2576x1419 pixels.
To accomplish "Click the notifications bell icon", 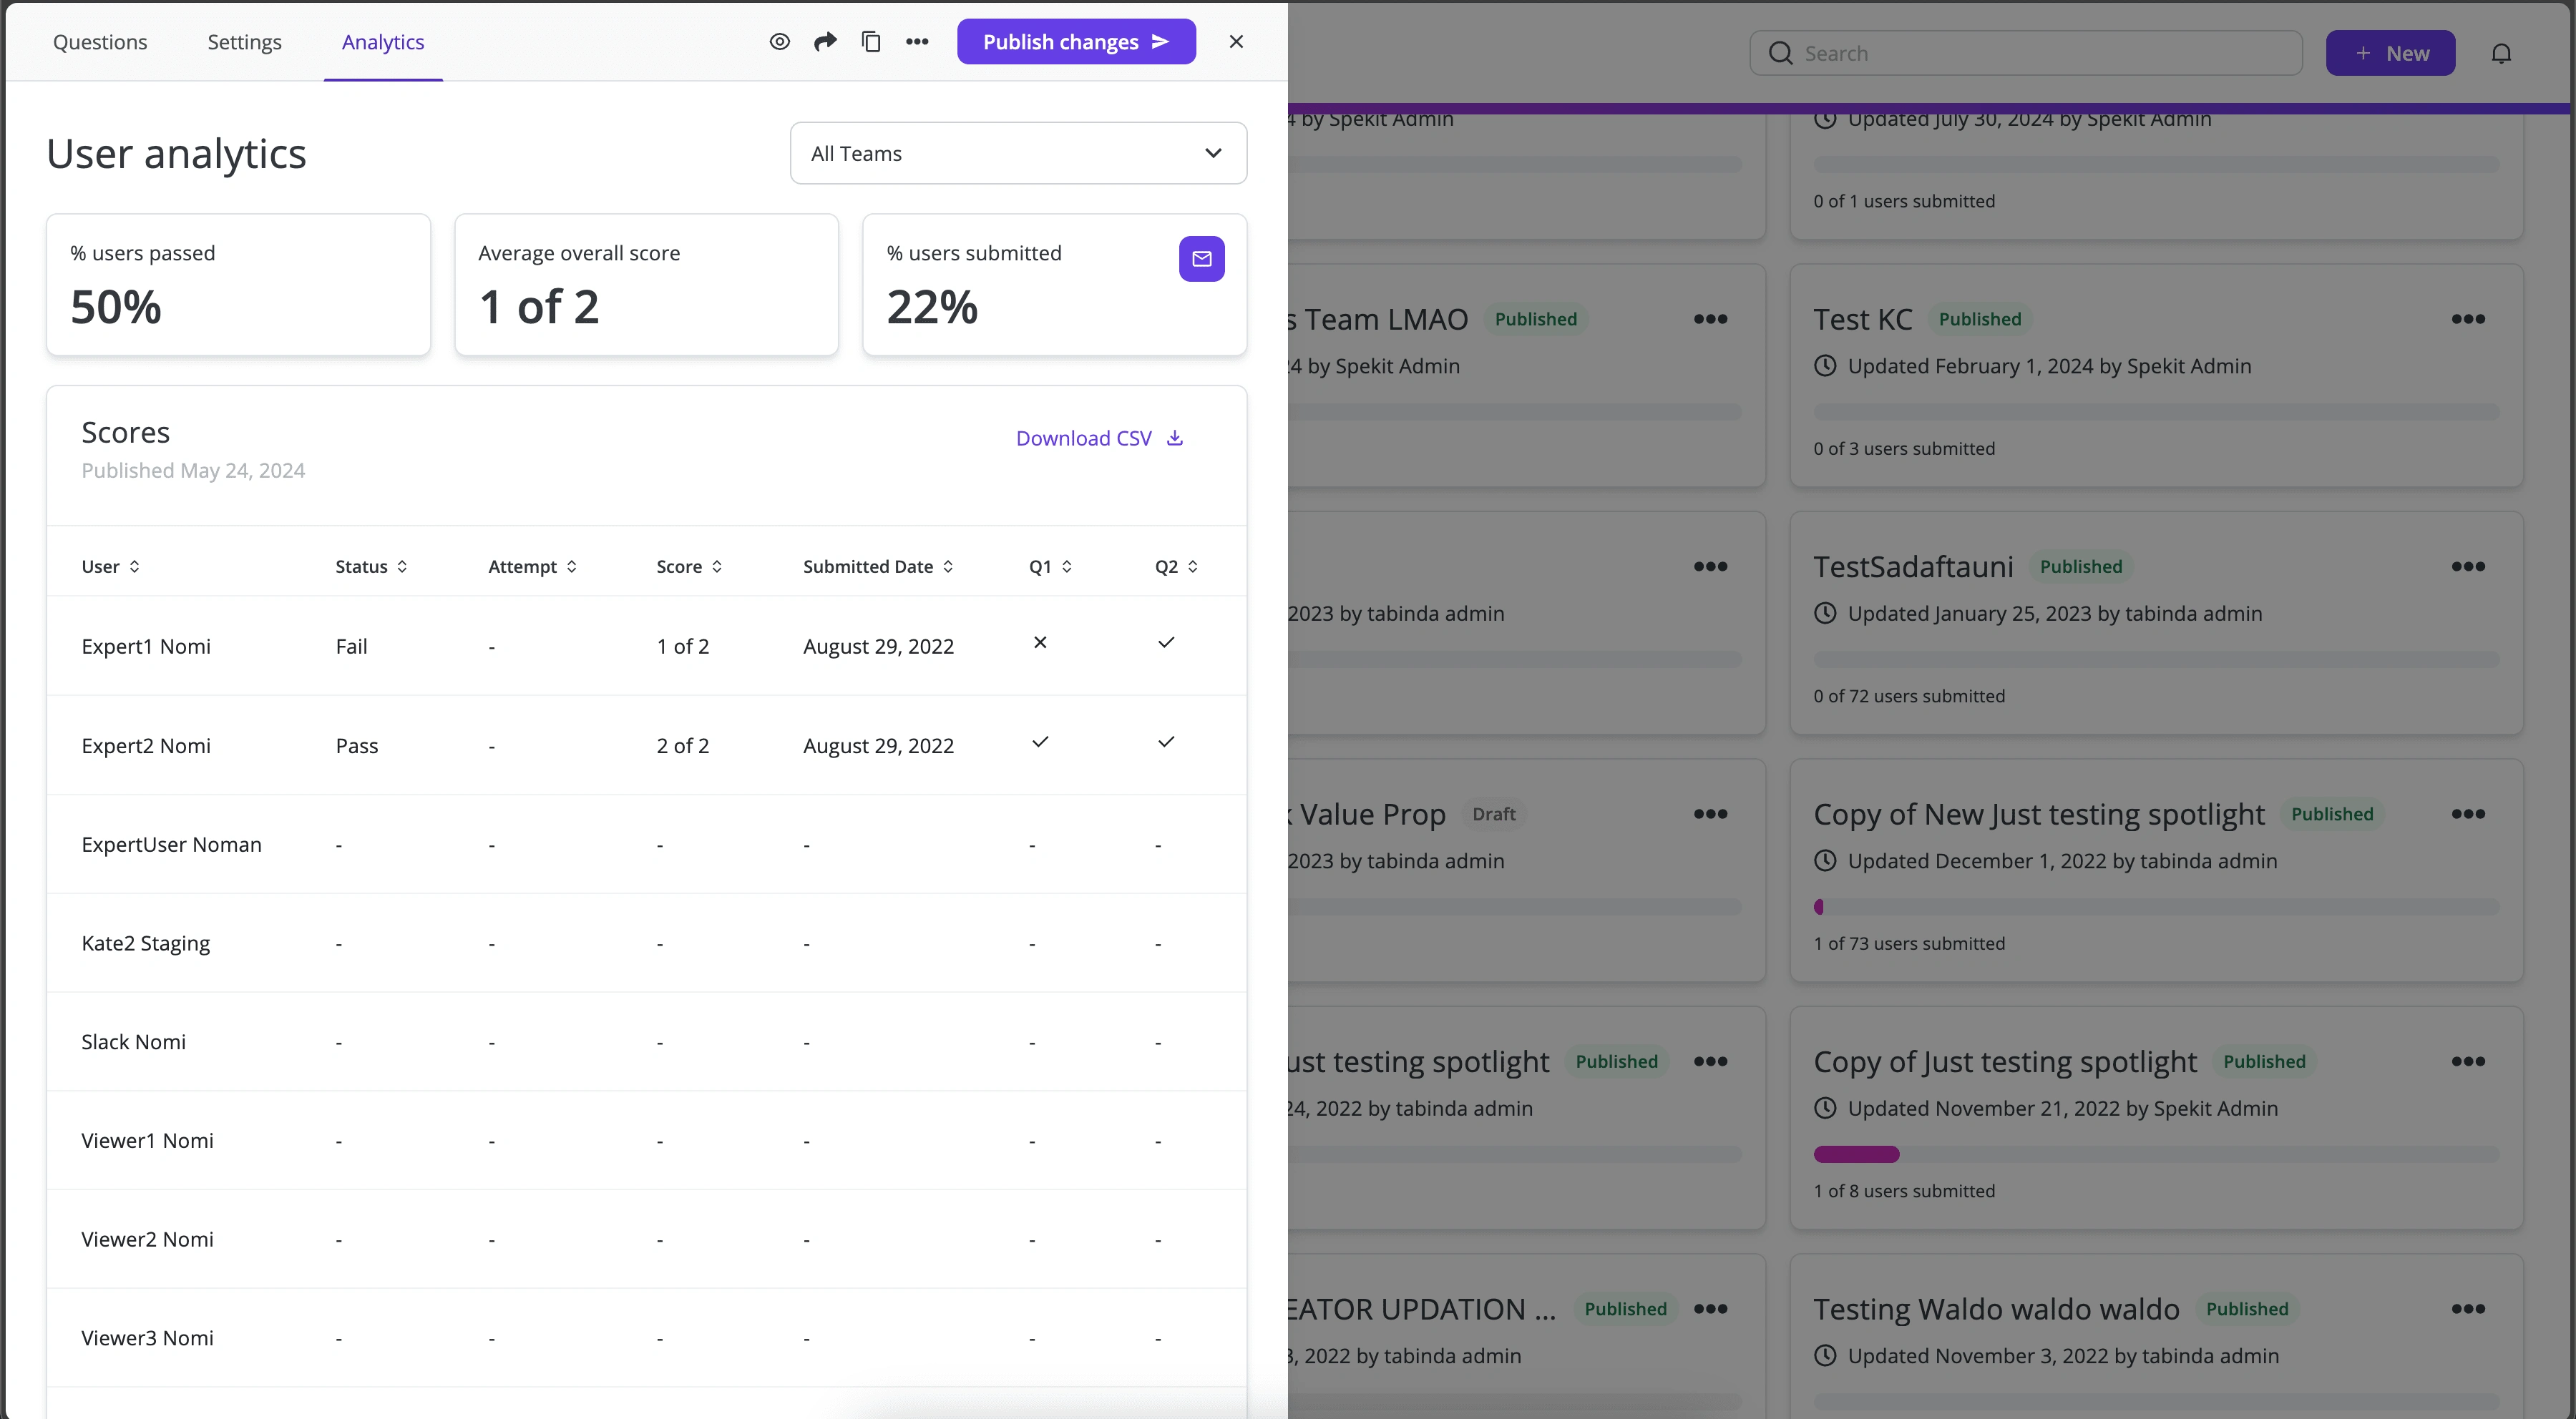I will (2502, 52).
